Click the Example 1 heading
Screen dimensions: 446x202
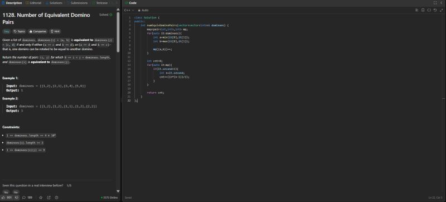click(x=10, y=78)
